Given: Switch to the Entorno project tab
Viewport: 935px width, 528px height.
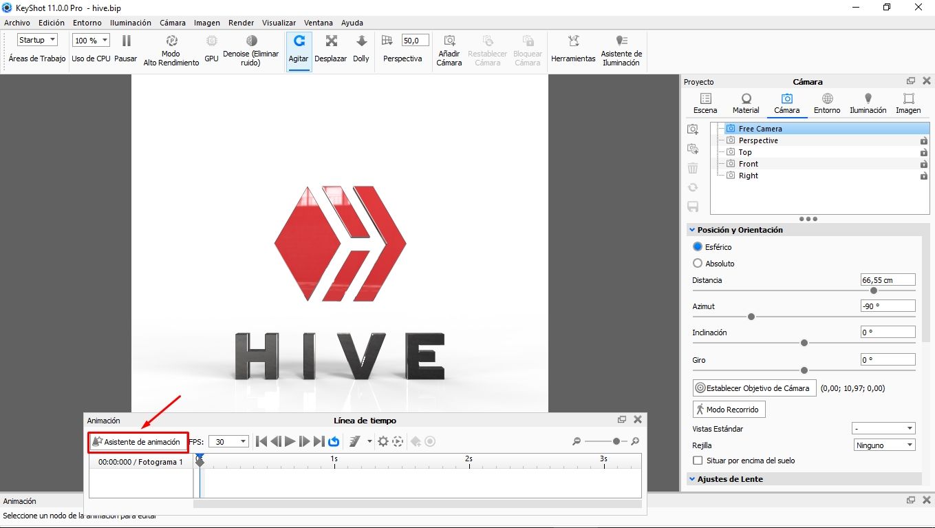Looking at the screenshot, I should tap(827, 104).
